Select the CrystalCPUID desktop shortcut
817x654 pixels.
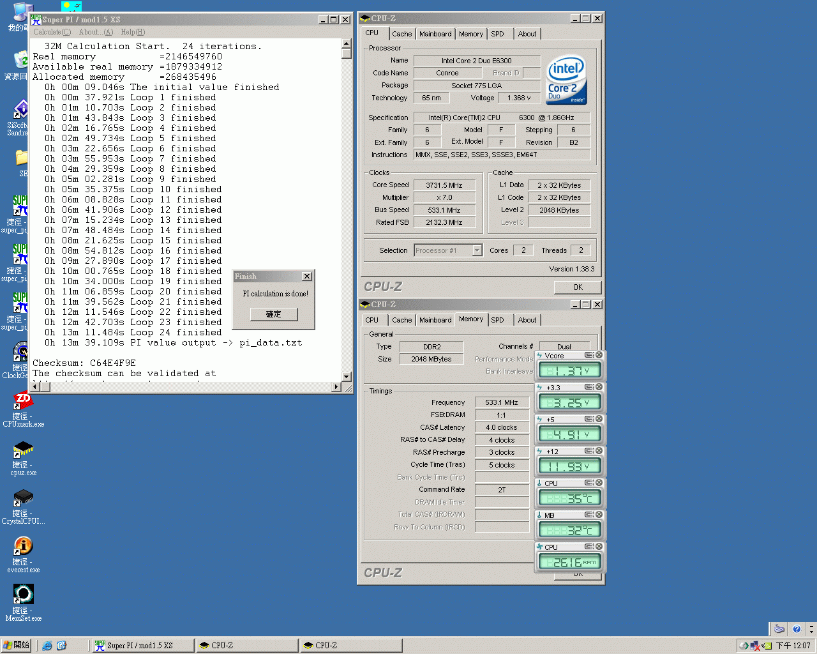point(23,506)
